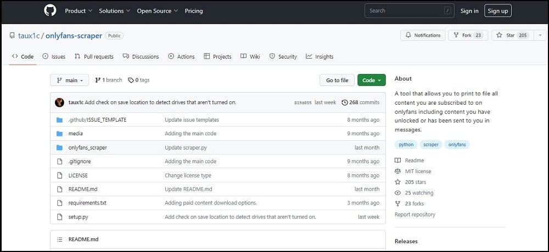Click the fork icon beside 23 forks
Image resolution: width=549 pixels, height=252 pixels.
397,203
